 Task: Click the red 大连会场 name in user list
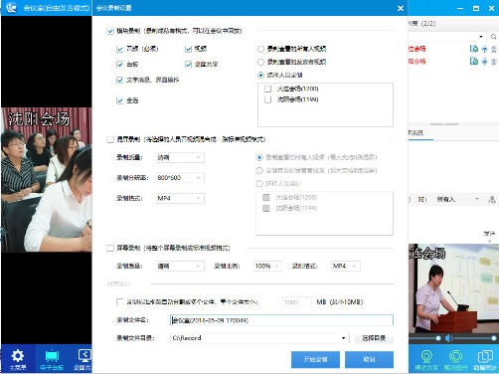[416, 49]
